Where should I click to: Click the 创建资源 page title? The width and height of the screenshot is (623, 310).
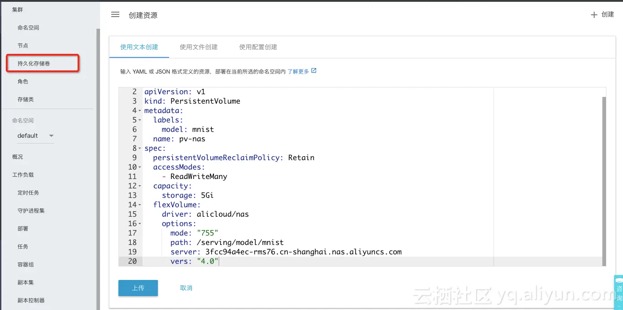tap(143, 15)
